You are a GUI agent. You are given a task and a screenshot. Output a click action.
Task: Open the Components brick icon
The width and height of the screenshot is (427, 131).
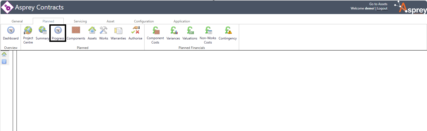coord(76,30)
